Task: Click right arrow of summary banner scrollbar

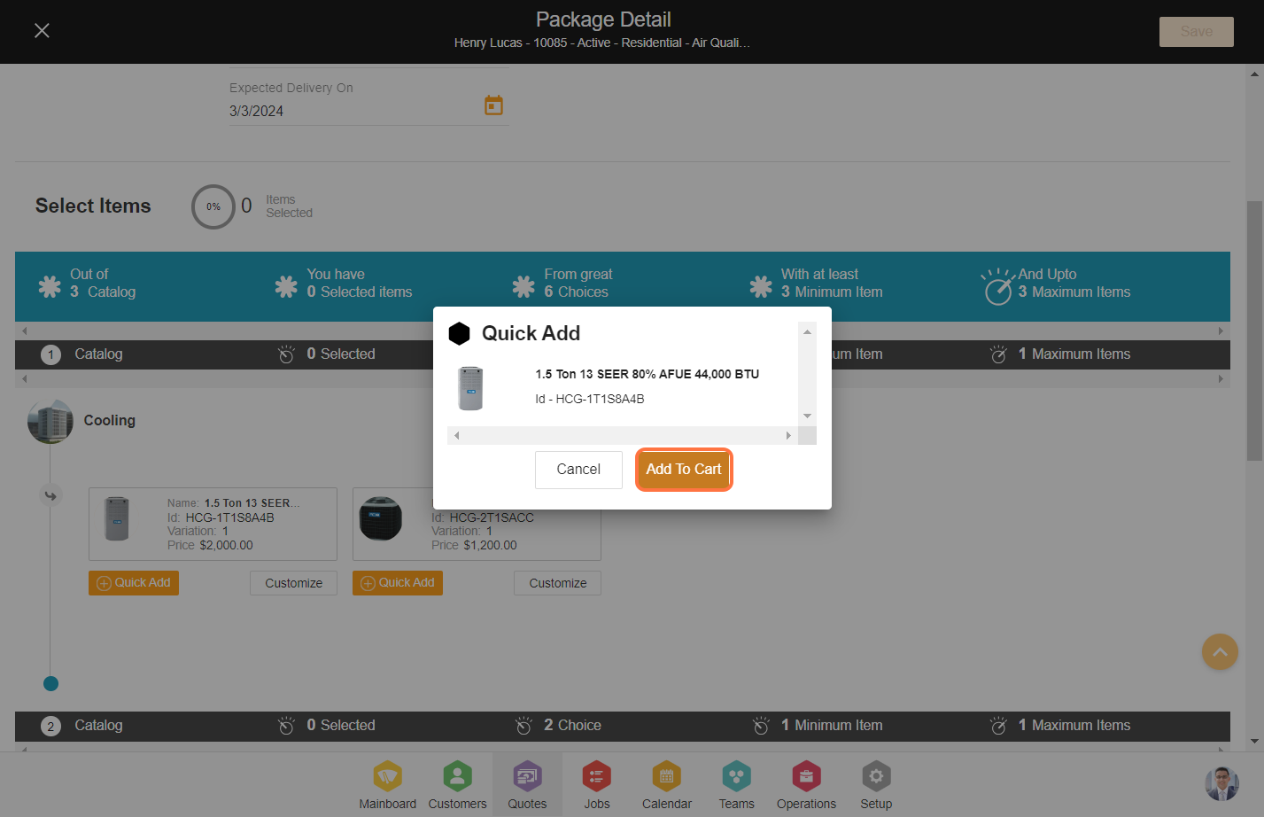Action: (1221, 331)
